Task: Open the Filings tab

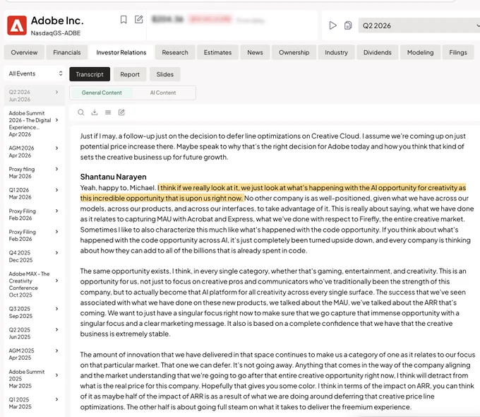Action: 458,52
